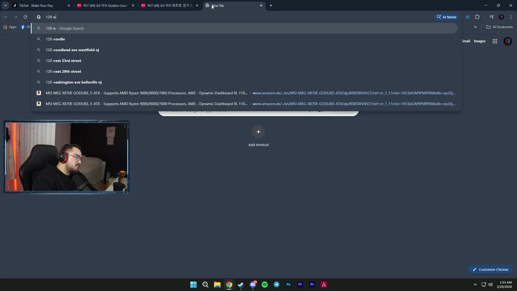517x291 pixels.
Task: Click the browser forward arrow
Action: pyautogui.click(x=15, y=17)
